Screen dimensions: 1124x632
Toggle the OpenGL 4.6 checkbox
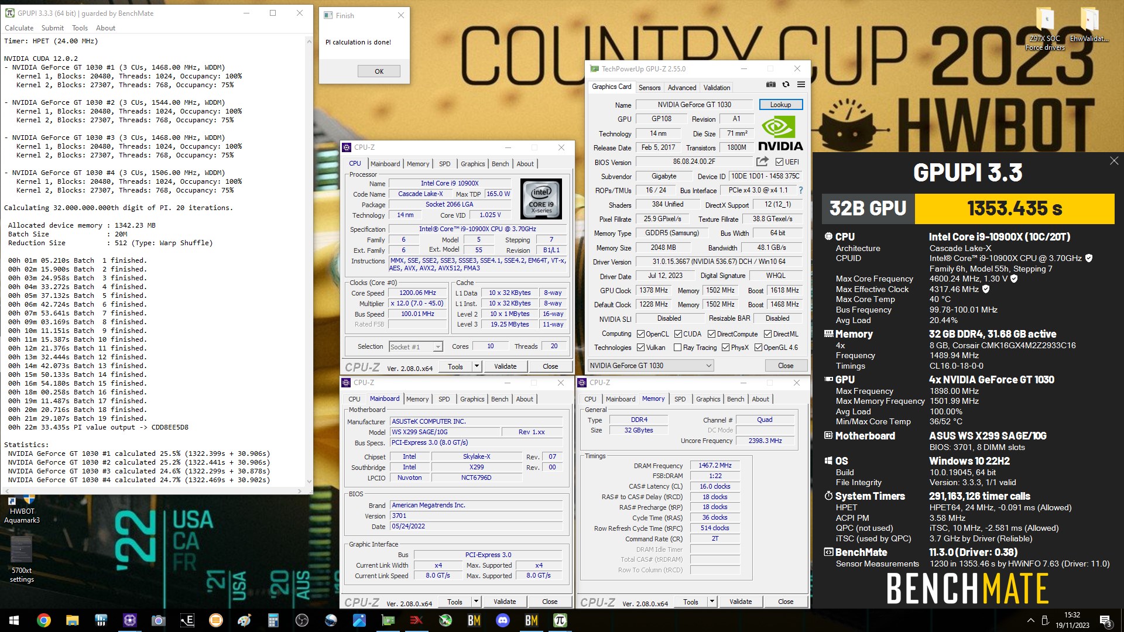click(758, 348)
